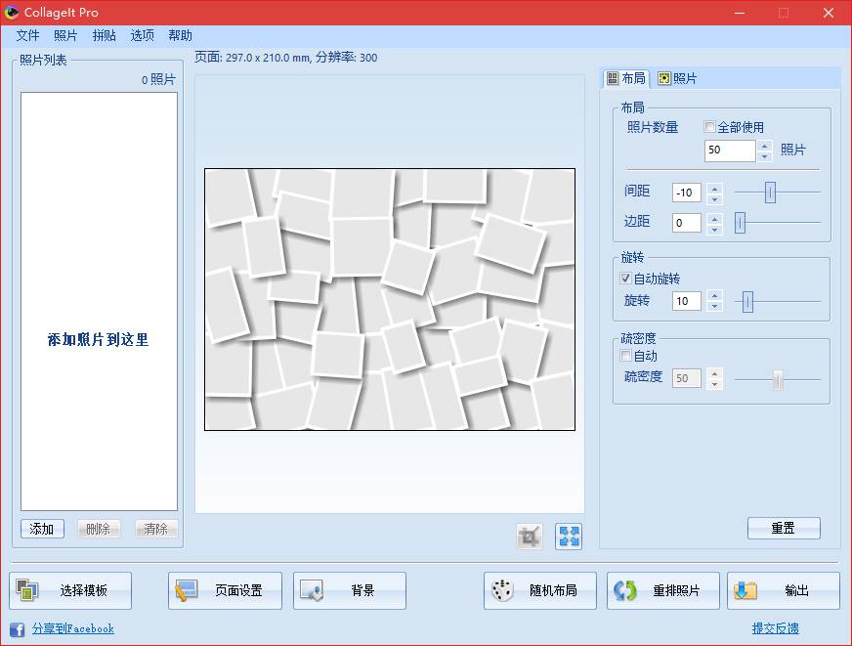This screenshot has height=646, width=852.
Task: Increase 边距 margin with the up arrow
Action: pyautogui.click(x=715, y=218)
